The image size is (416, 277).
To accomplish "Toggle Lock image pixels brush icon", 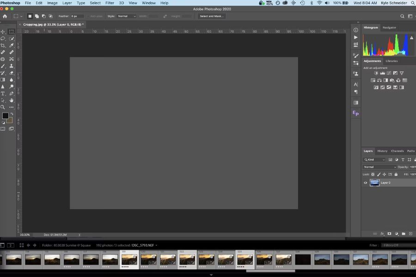I will (x=379, y=175).
